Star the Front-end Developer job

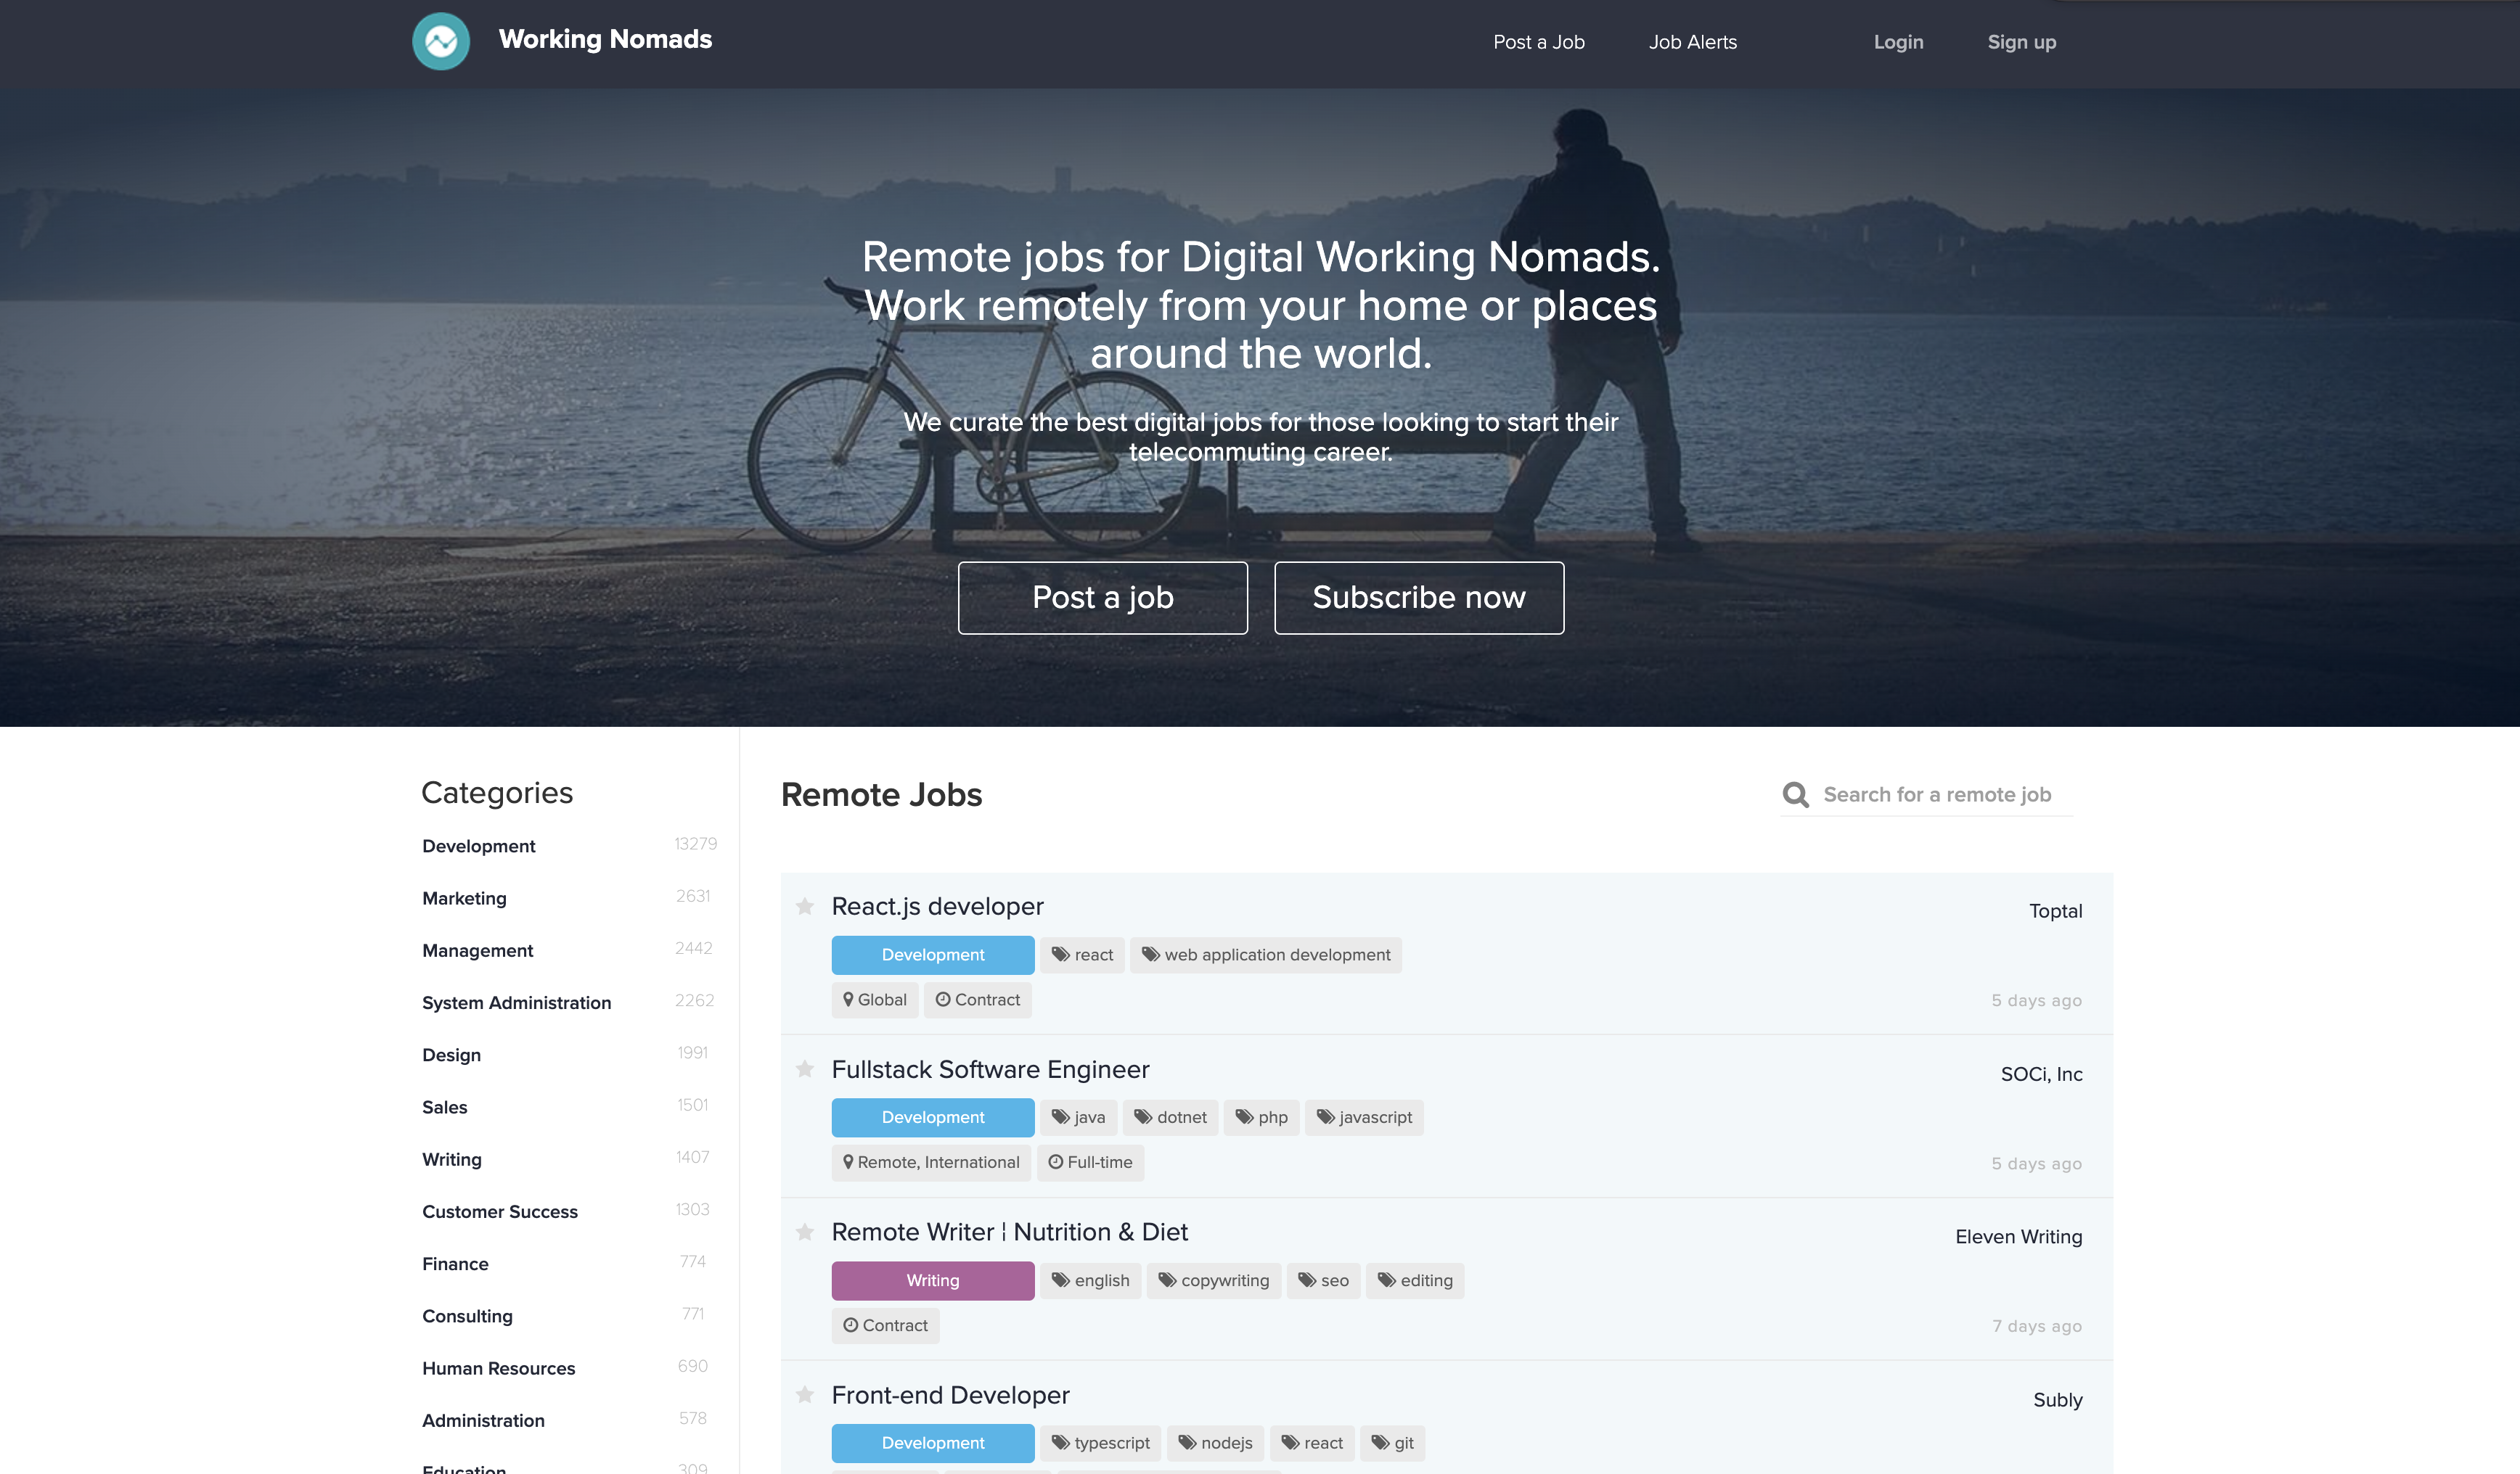click(x=805, y=1395)
